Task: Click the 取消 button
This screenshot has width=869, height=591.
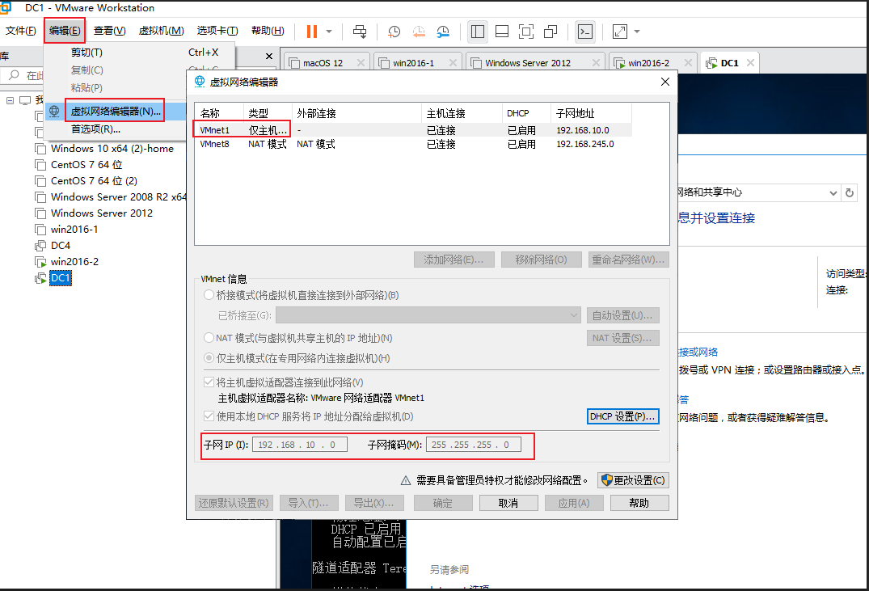Action: 508,503
